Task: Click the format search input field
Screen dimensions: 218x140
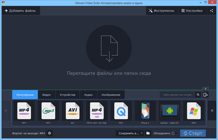Action: pyautogui.click(x=177, y=95)
